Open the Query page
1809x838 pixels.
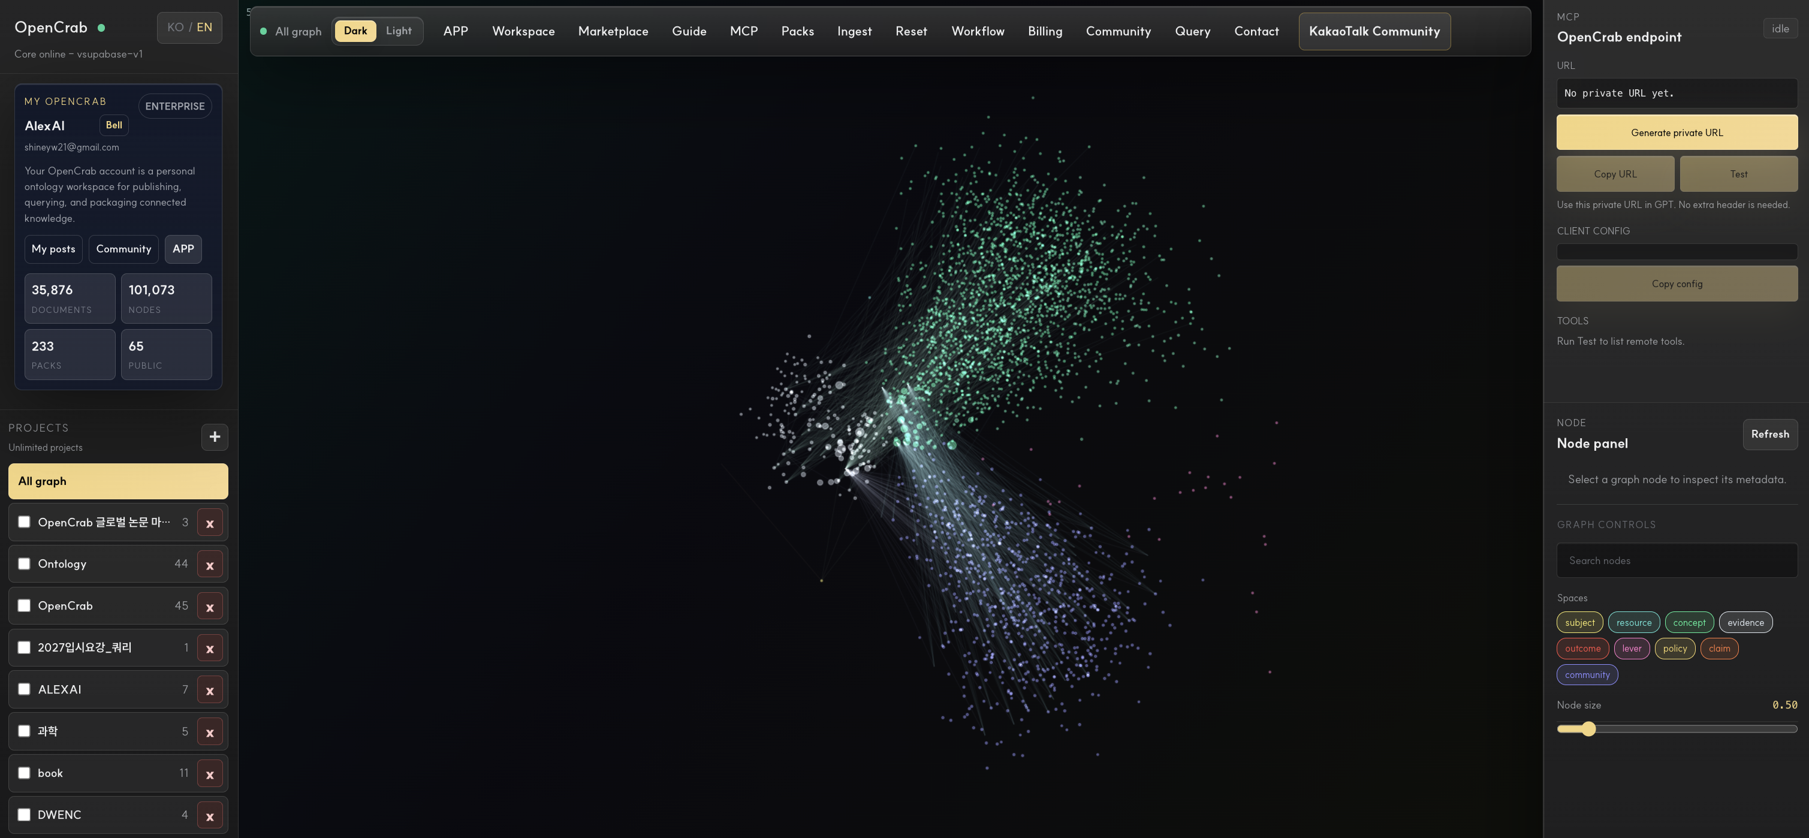click(x=1192, y=31)
